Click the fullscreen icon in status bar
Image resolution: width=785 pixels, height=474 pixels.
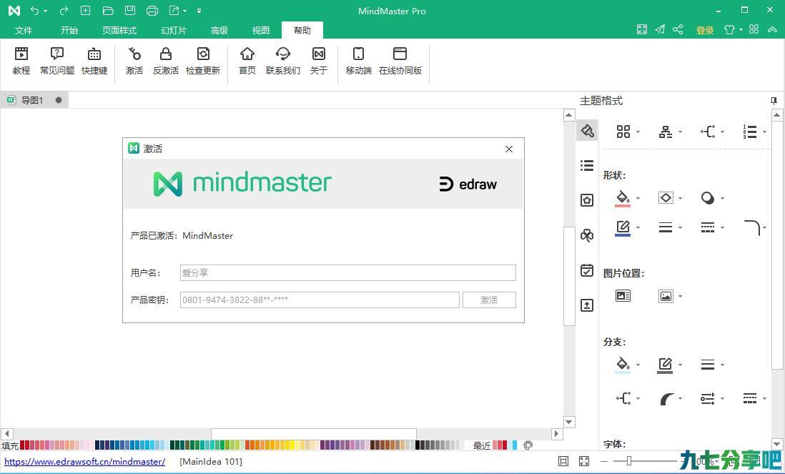tap(583, 461)
